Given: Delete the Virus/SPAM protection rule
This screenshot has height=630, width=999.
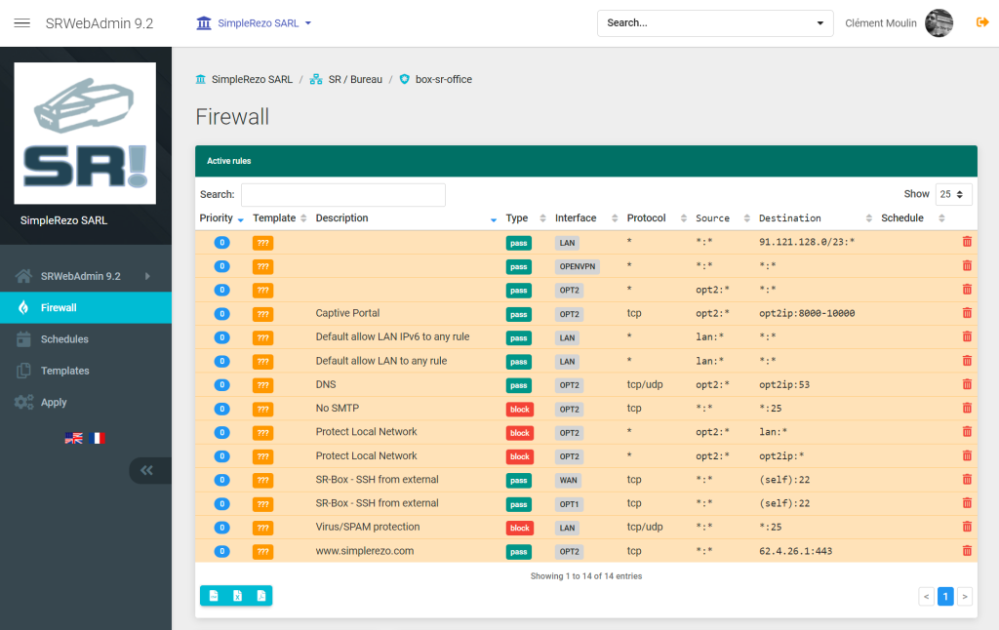Looking at the screenshot, I should (x=967, y=527).
